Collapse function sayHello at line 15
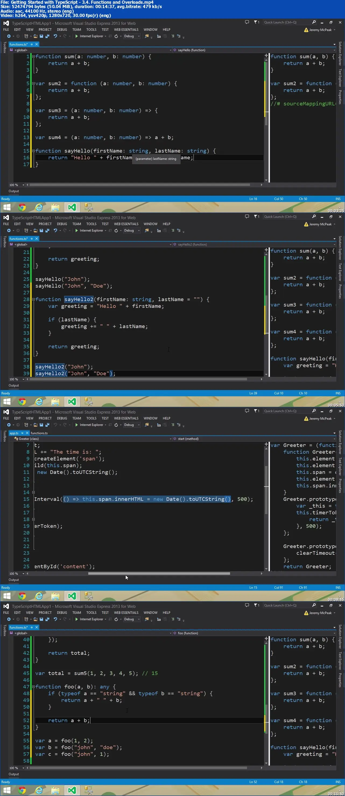Viewport: 345px width, 796px height. point(33,151)
